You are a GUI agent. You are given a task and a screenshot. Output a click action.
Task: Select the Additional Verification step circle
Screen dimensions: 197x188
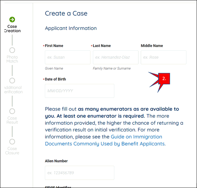(x=12, y=81)
